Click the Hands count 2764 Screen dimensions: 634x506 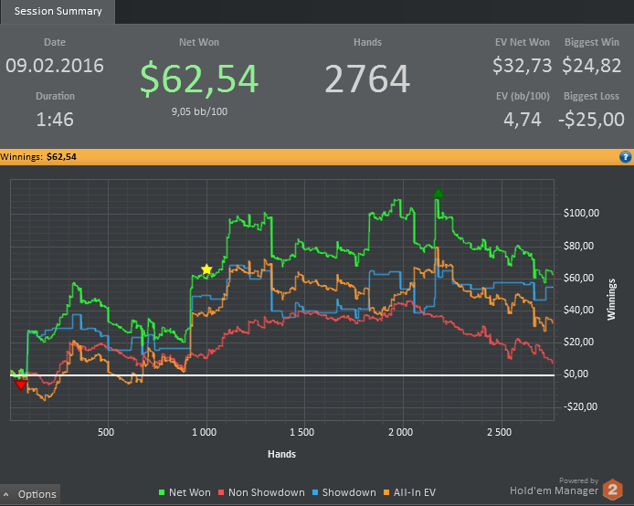tap(367, 79)
